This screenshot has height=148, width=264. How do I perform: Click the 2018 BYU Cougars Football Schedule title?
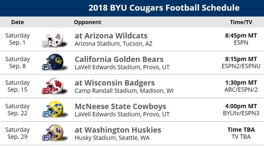pyautogui.click(x=164, y=8)
